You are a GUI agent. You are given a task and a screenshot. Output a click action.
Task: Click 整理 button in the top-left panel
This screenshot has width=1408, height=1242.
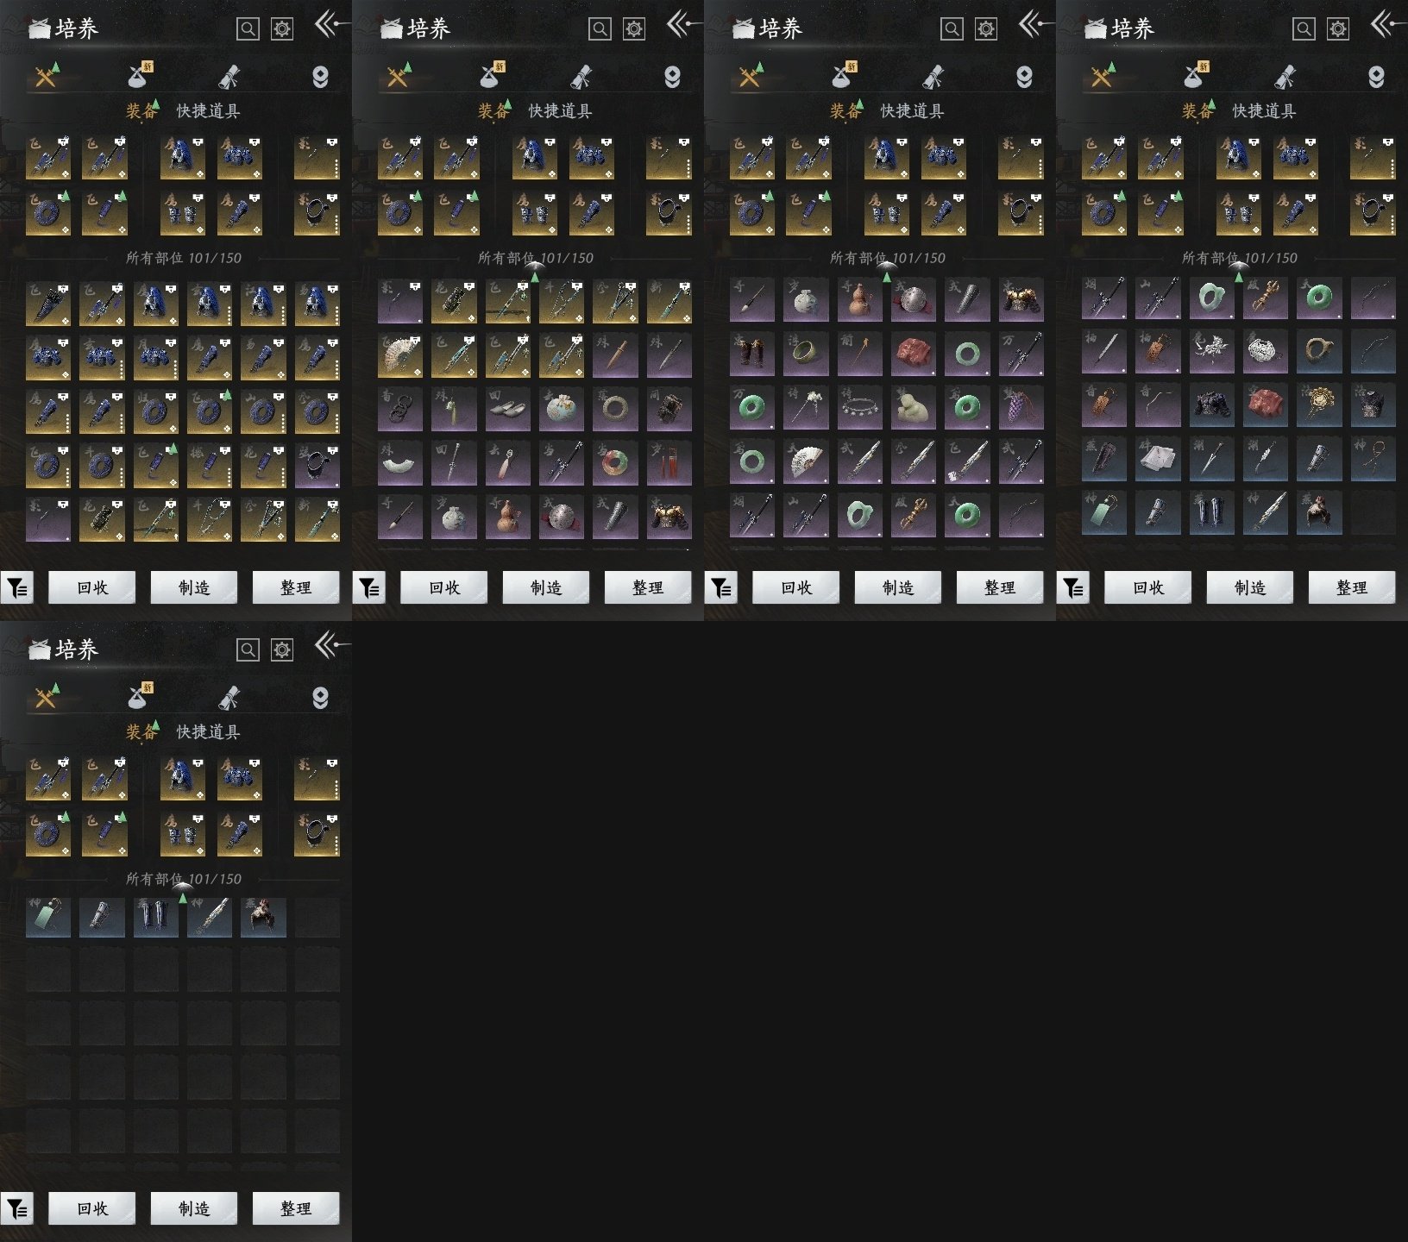pos(295,588)
